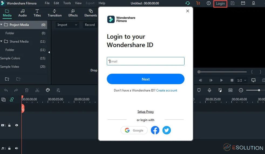Click the scissors split icon in timeline toolbar
Image resolution: width=265 pixels, height=154 pixels.
37,90
